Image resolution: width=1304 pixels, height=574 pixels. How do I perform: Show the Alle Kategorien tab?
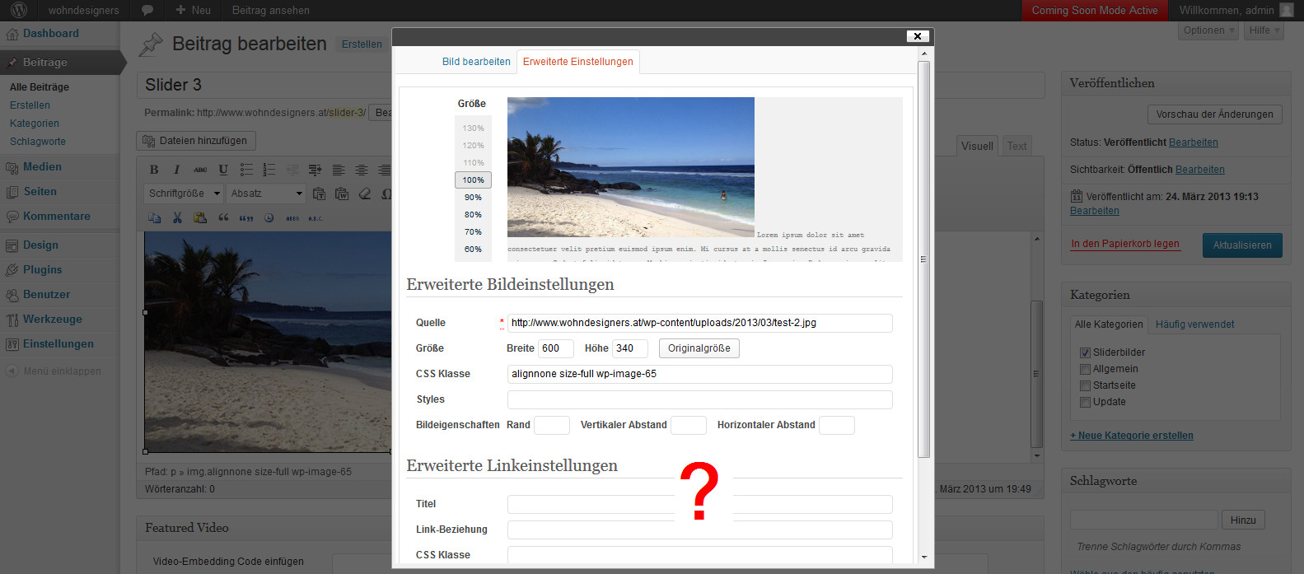(x=1109, y=324)
